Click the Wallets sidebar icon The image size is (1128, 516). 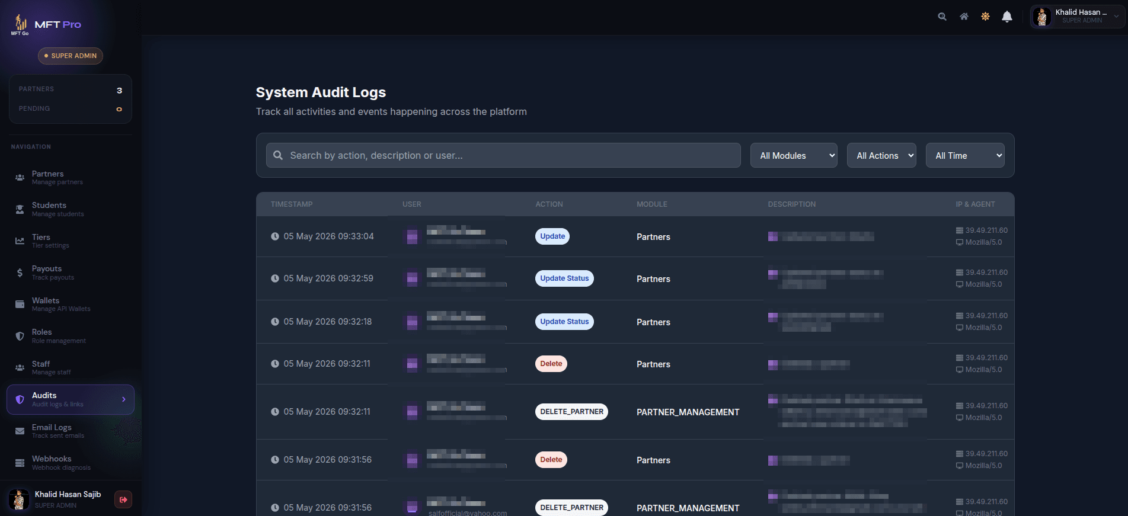(20, 304)
